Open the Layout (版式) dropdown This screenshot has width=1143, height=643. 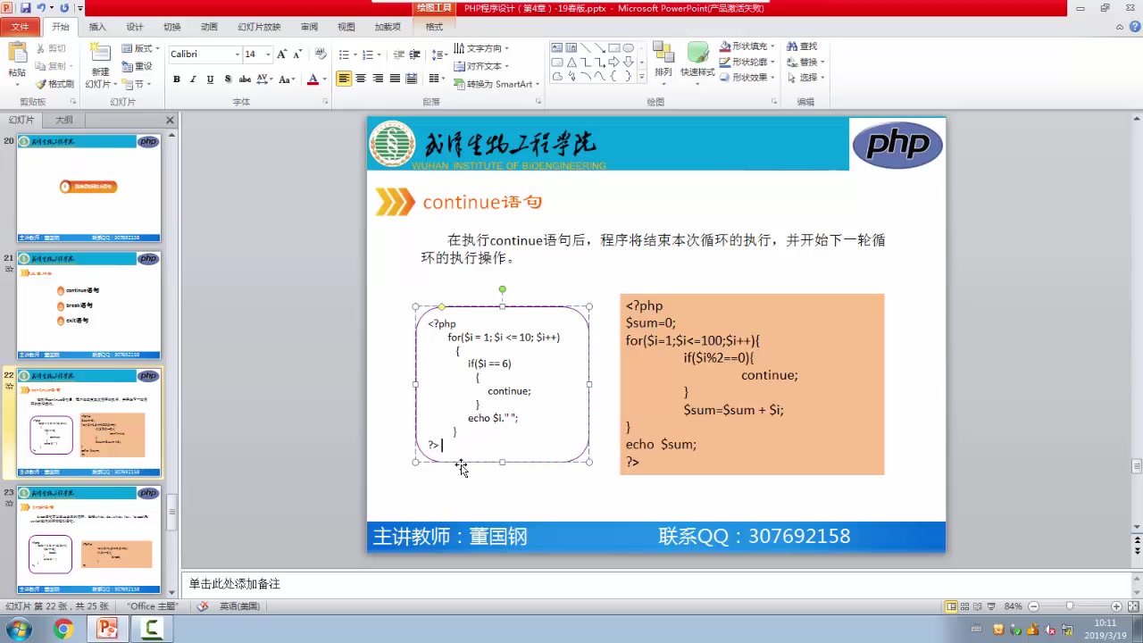pyautogui.click(x=140, y=48)
